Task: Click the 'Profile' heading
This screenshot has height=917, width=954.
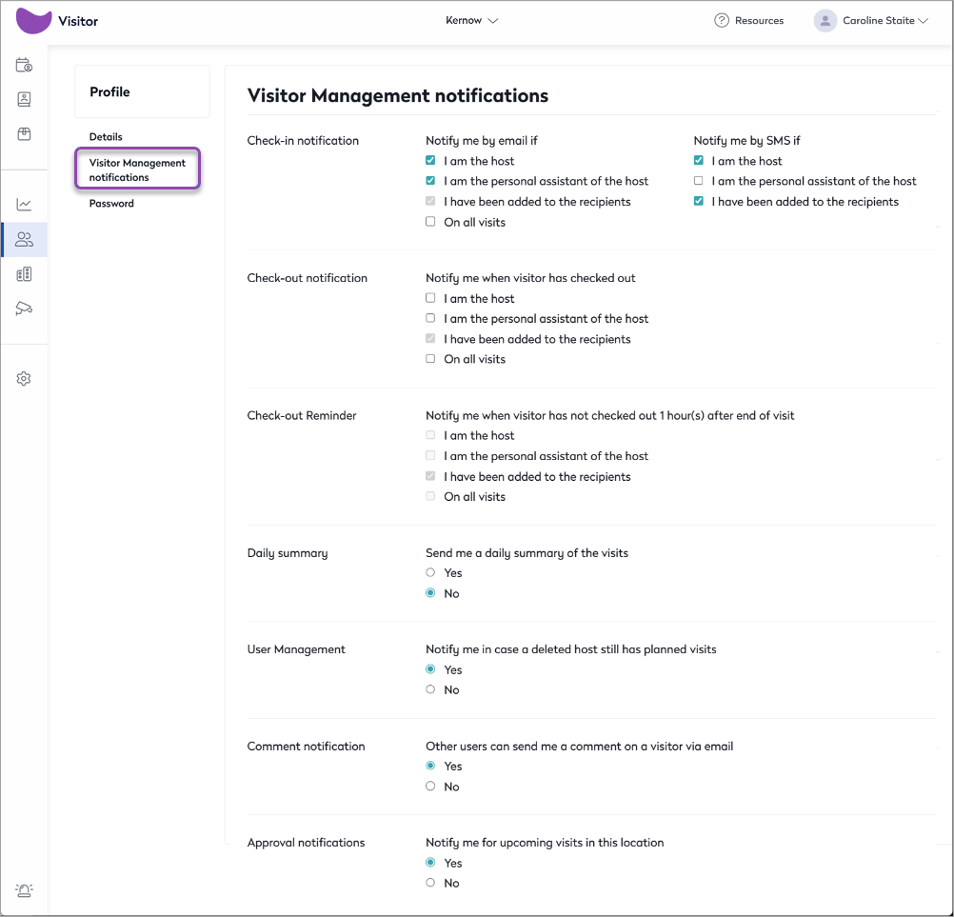Action: [x=109, y=91]
